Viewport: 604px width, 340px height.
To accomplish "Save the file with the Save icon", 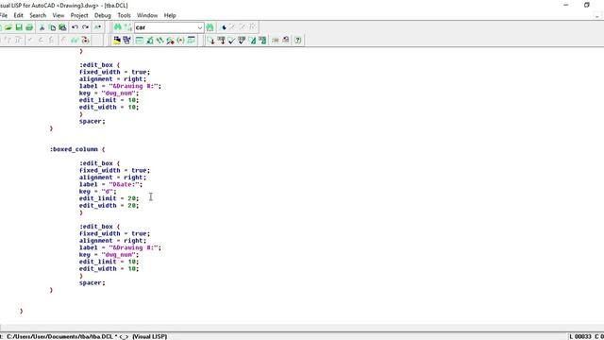I will (19, 27).
